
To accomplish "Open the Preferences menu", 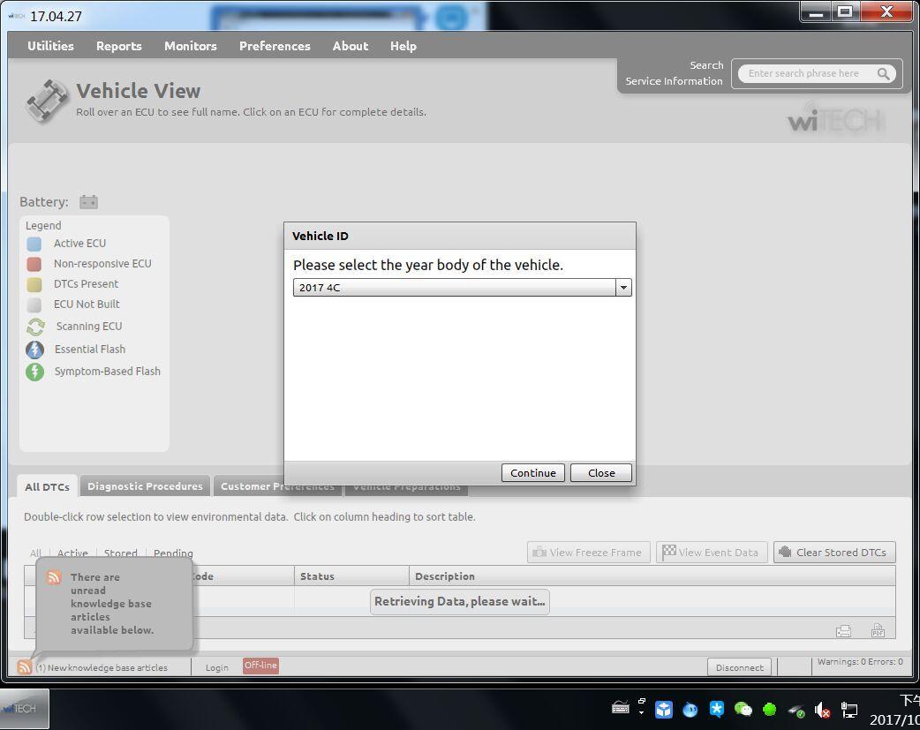I will pos(276,46).
